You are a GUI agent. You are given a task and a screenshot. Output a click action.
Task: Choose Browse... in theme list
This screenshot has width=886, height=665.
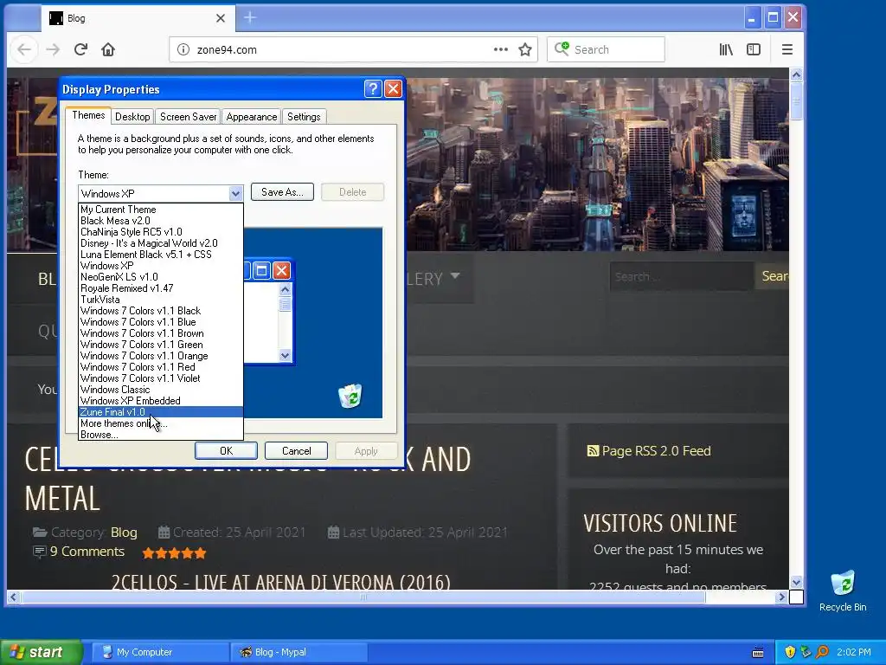coord(160,435)
